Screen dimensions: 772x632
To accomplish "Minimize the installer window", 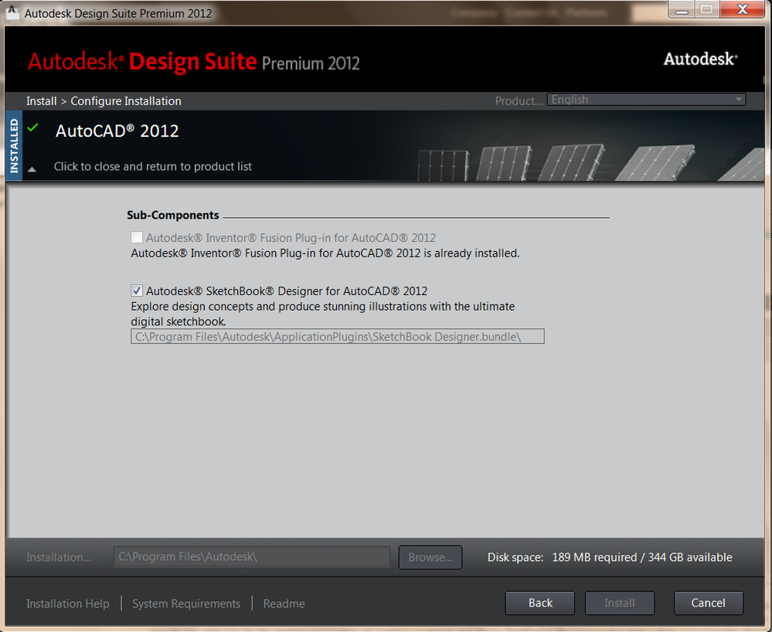I will pos(682,8).
